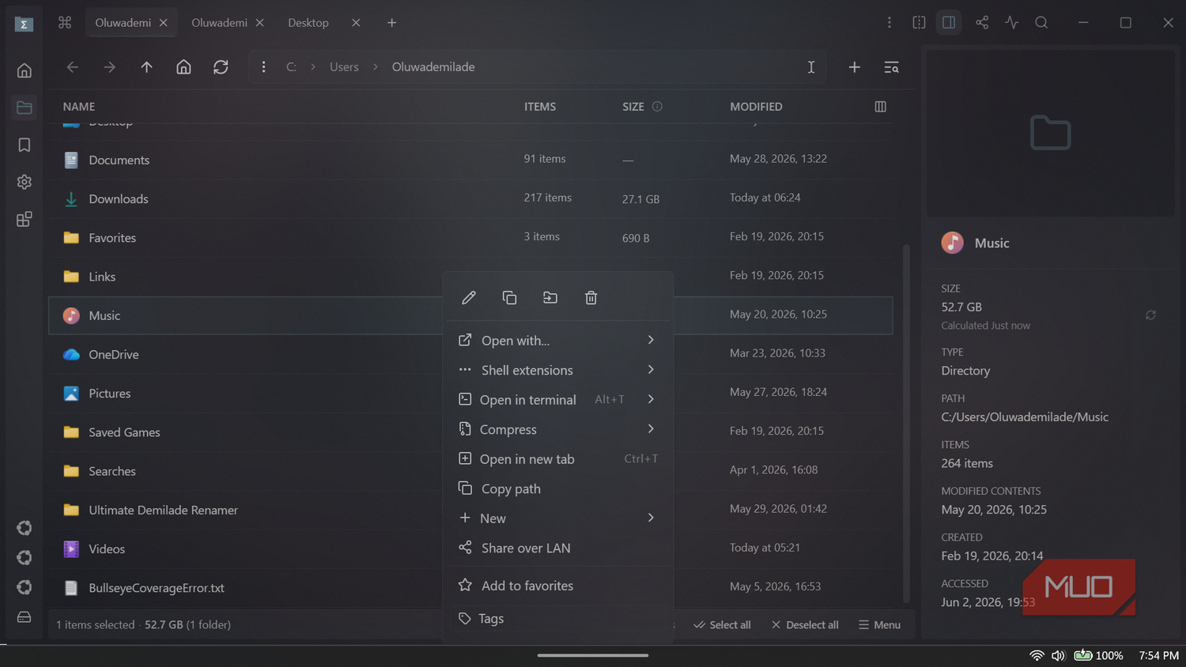Image resolution: width=1186 pixels, height=667 pixels.
Task: Click the trash delete icon in context menu
Action: click(591, 298)
